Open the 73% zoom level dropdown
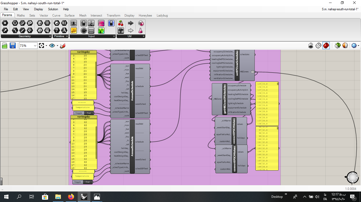Viewport: 361px width, 202px height. 28,46
